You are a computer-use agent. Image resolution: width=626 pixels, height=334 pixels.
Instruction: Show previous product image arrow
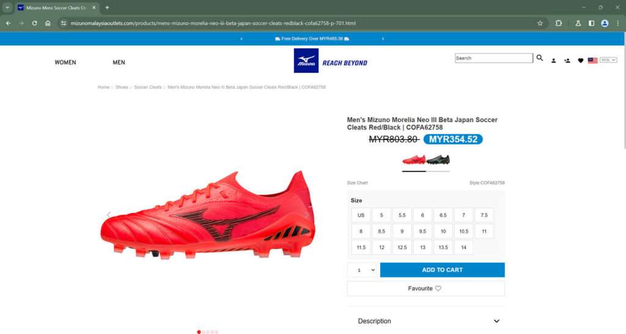[x=108, y=215]
